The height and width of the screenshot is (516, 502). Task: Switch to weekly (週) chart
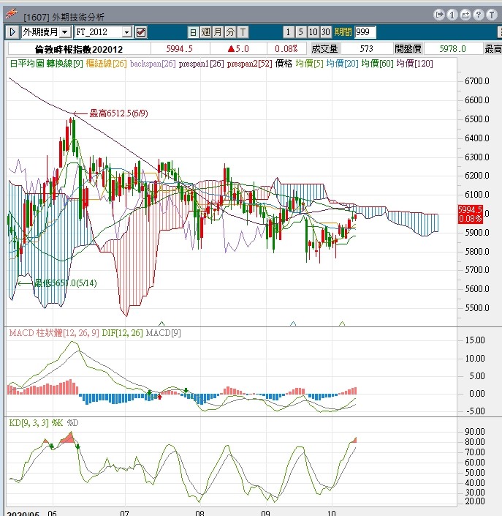tap(205, 32)
